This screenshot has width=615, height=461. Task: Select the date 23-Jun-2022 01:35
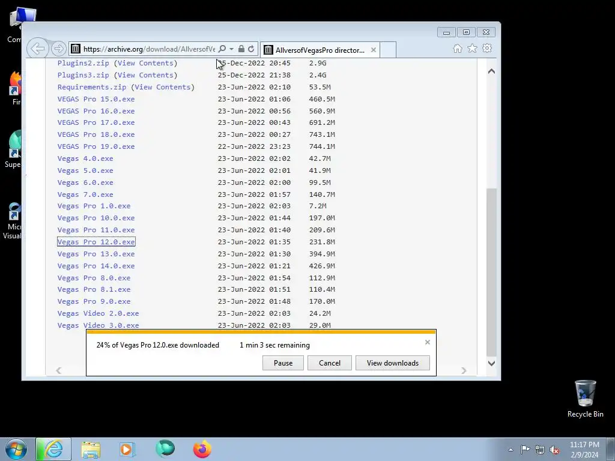[x=254, y=243]
